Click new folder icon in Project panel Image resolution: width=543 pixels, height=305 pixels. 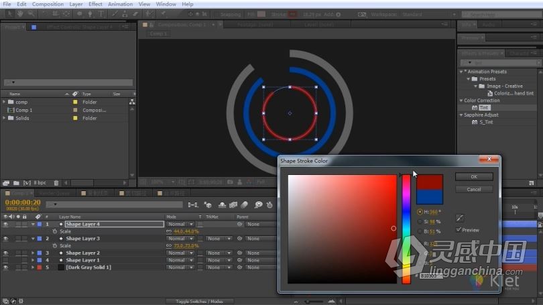[16, 182]
